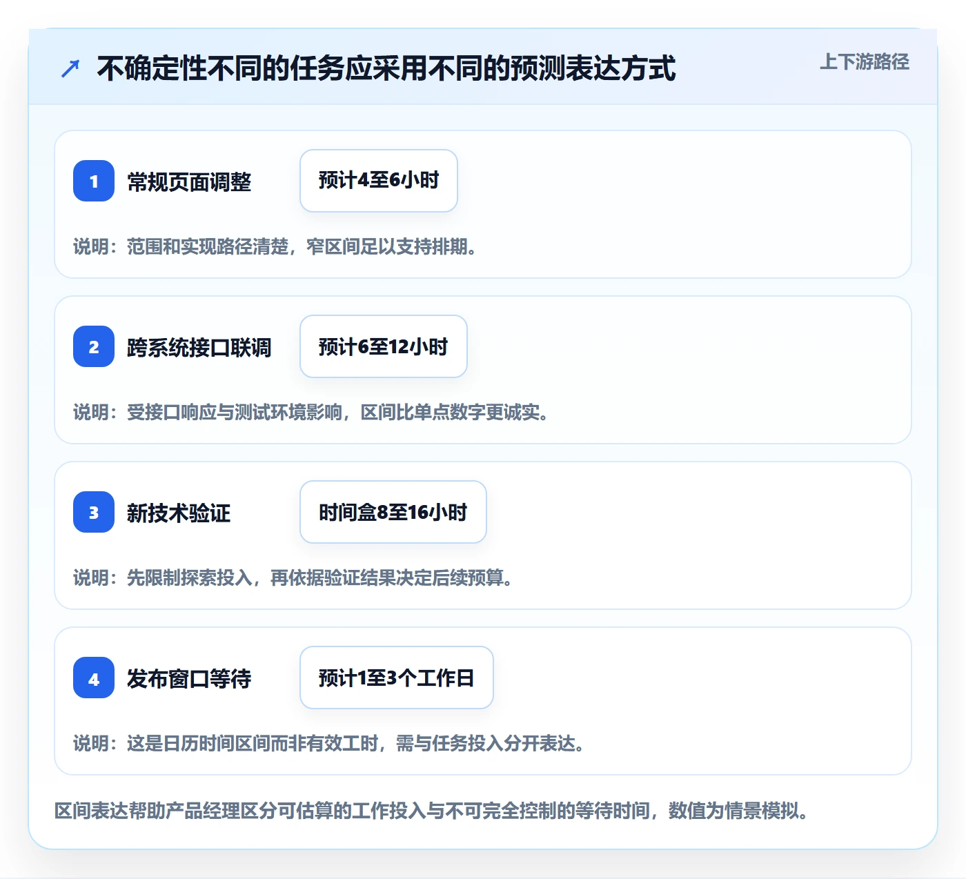The height and width of the screenshot is (879, 966).
Task: Click the note about 受接口响应与测试环境影响
Action: tap(310, 413)
